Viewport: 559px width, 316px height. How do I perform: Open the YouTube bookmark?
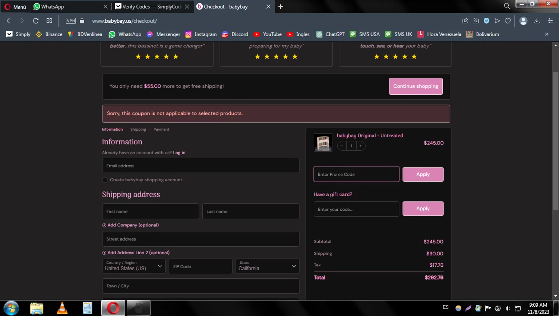coord(268,34)
